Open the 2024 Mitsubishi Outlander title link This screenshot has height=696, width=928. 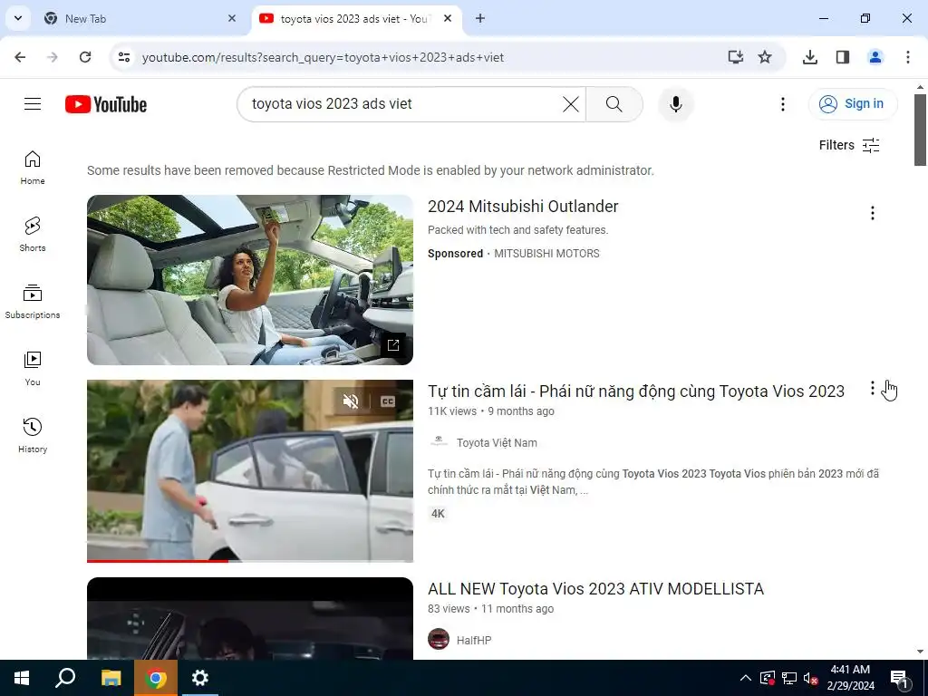point(523,207)
